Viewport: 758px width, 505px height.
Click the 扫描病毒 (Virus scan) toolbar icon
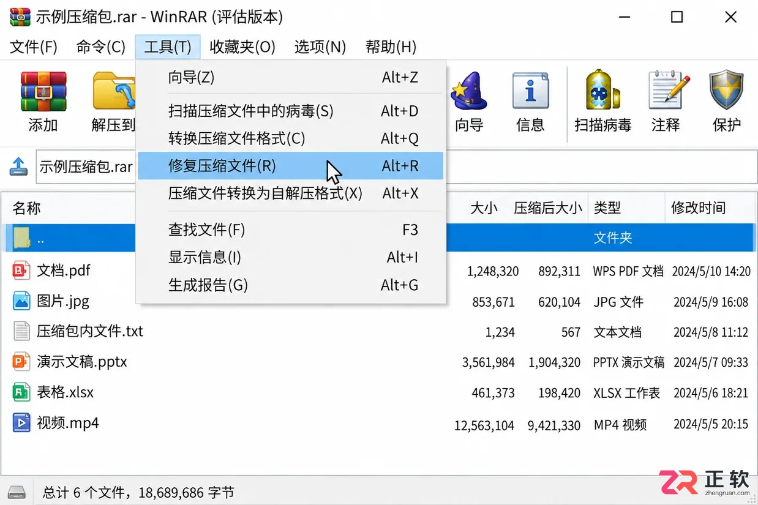tap(603, 91)
